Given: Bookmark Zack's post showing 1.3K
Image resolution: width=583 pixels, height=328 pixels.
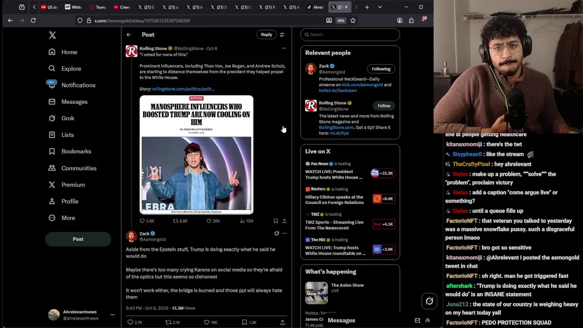Looking at the screenshot, I should [x=244, y=322].
